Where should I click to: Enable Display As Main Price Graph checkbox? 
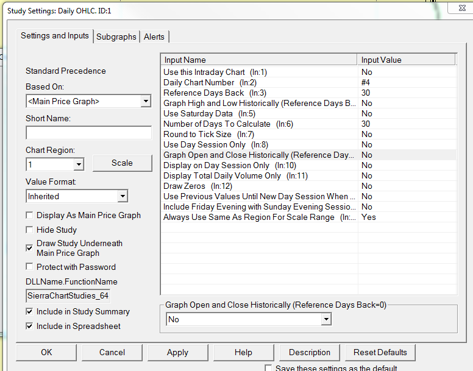[29, 215]
